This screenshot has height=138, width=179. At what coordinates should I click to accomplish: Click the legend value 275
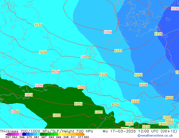click(29, 137)
